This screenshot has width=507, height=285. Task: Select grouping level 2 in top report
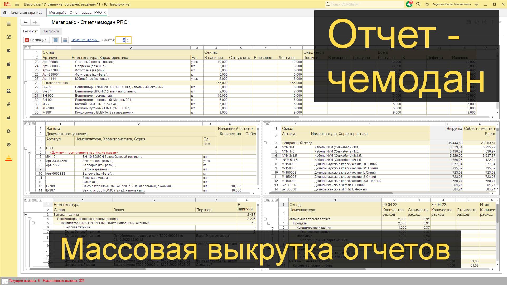tap(29, 48)
